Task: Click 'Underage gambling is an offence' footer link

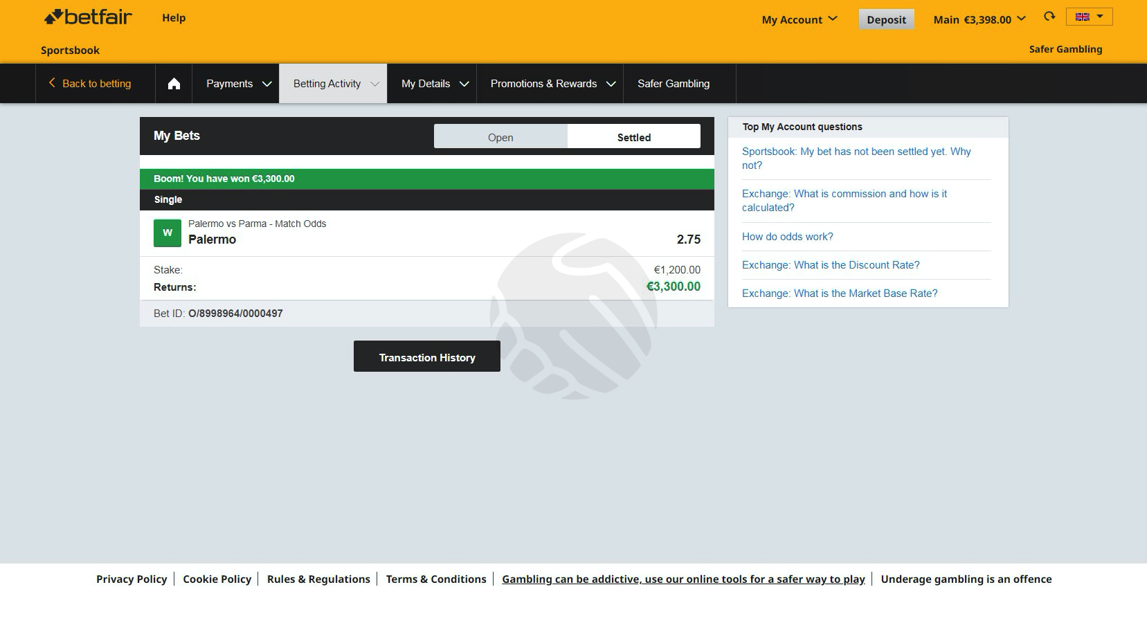Action: (966, 579)
